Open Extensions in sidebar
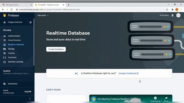The width and height of the screenshot is (184, 103). [x=13, y=84]
